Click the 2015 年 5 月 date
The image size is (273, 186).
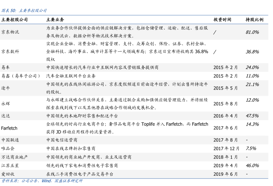pos(225,88)
